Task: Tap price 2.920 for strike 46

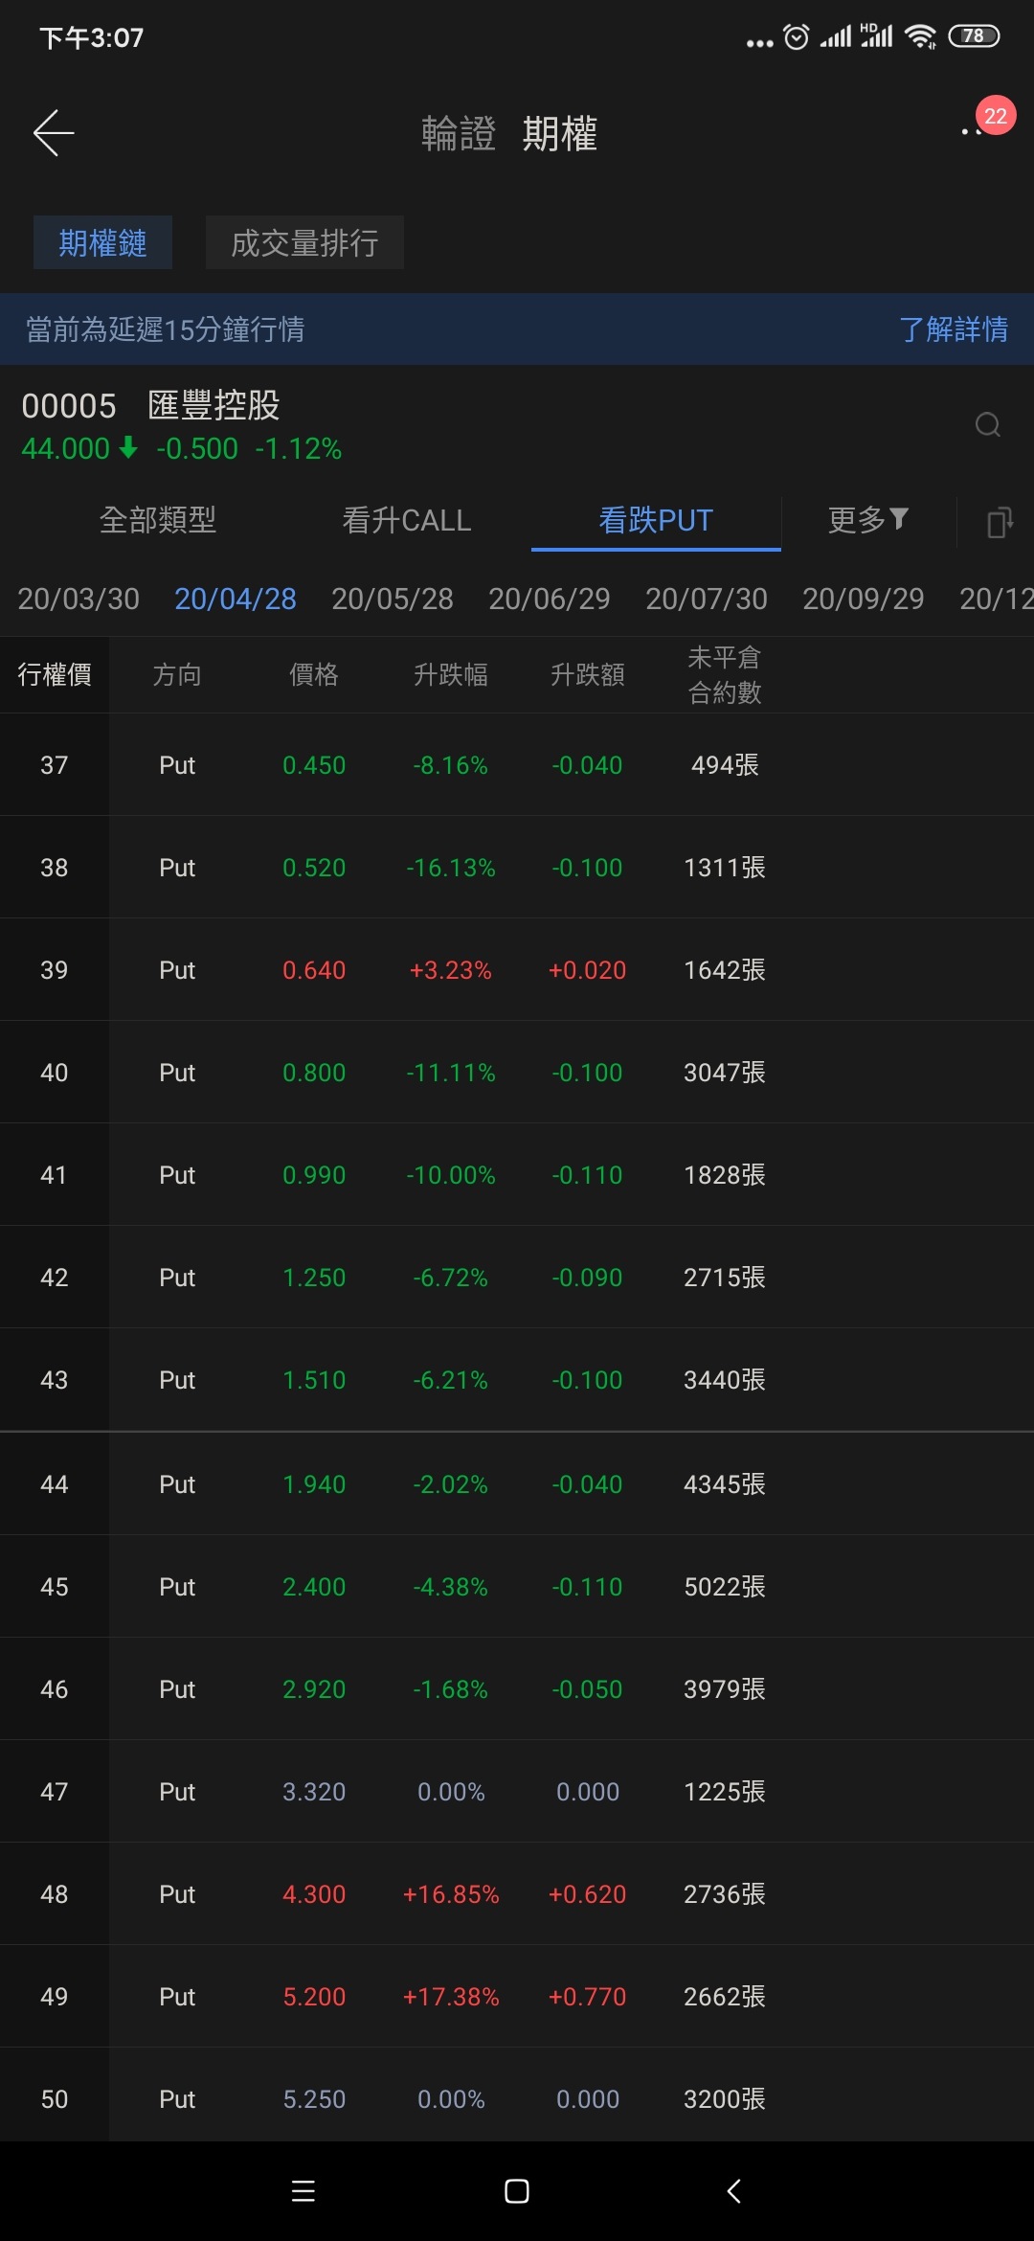Action: (x=314, y=1689)
